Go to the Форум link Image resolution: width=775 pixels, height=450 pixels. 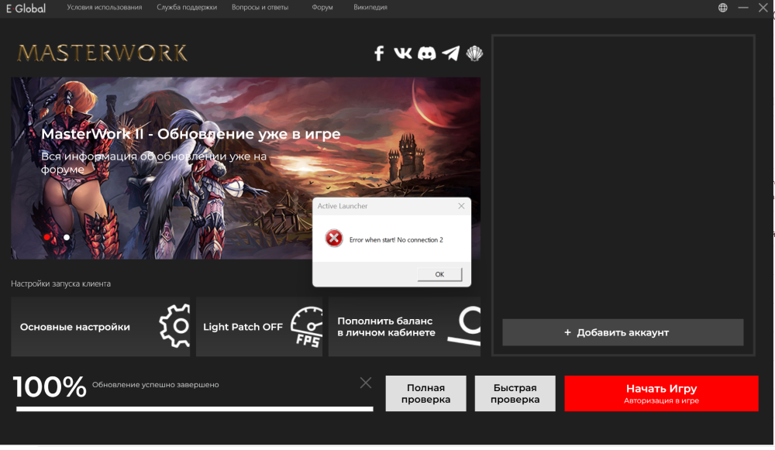pyautogui.click(x=322, y=8)
